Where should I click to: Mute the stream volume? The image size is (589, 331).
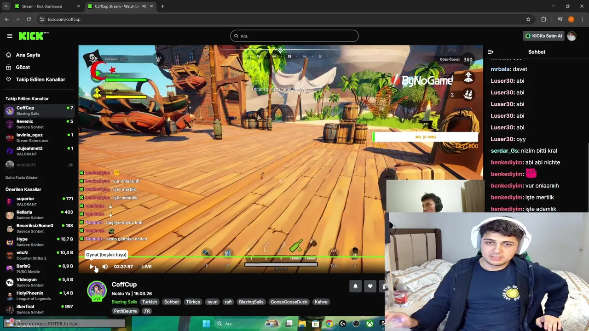105,267
